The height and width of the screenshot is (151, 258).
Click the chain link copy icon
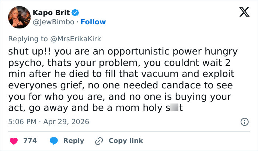99,141
